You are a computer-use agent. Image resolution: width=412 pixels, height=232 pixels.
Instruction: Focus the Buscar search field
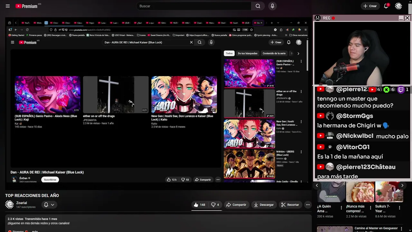point(194,6)
